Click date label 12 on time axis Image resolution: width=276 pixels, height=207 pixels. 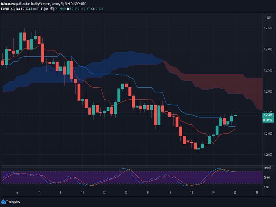point(105,193)
